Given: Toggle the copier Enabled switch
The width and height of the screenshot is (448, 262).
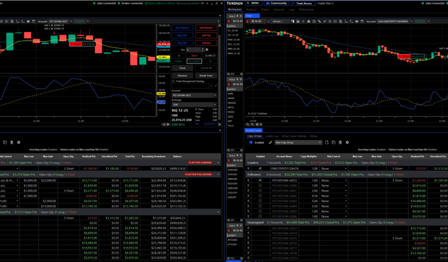Looking at the screenshot, I should (x=250, y=142).
